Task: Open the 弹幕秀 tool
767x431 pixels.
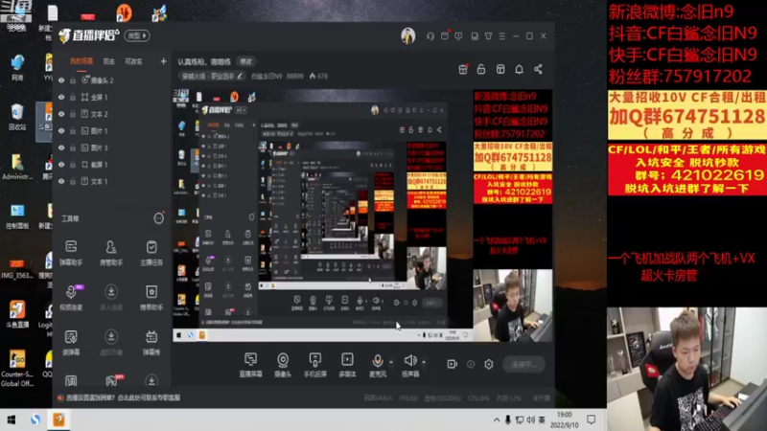Action: pos(151,342)
